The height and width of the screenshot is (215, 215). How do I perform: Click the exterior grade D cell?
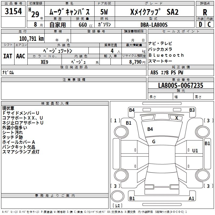tap(200, 24)
